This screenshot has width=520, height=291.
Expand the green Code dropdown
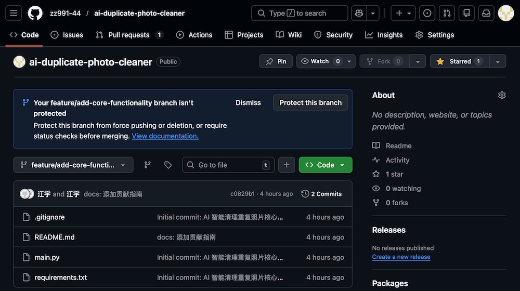click(x=326, y=165)
